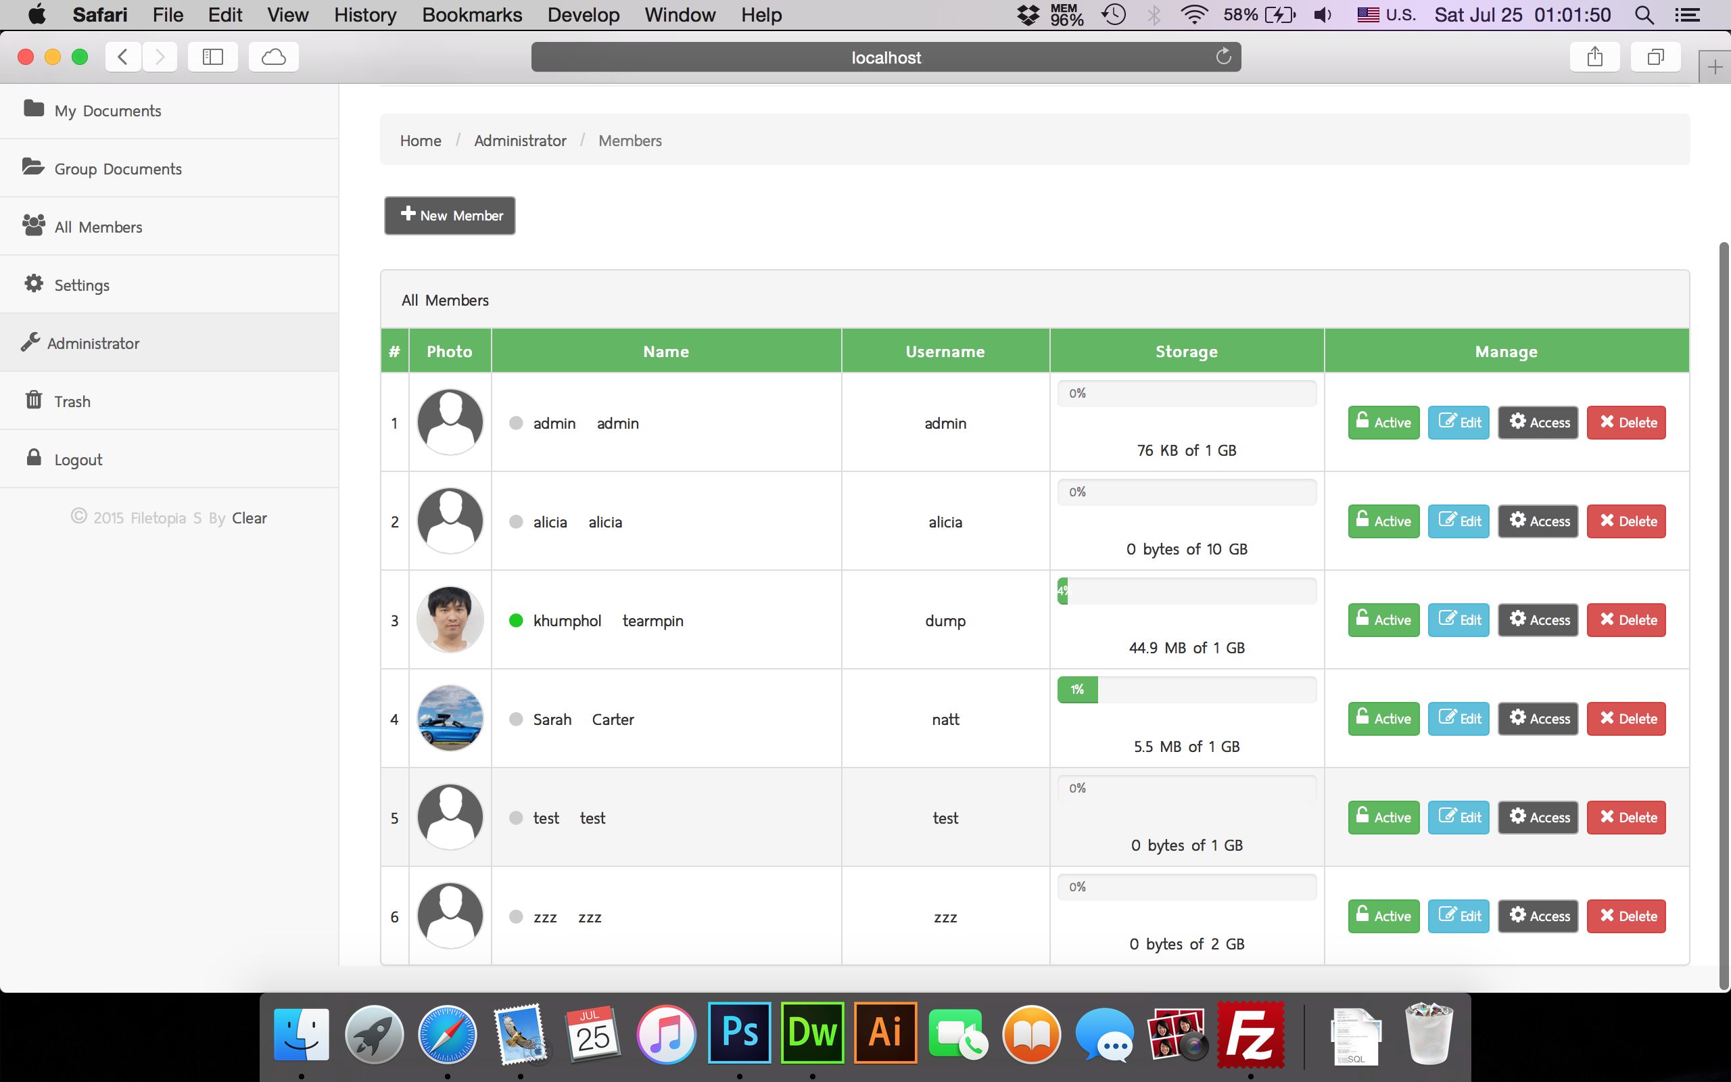This screenshot has height=1082, width=1731.
Task: Open Access settings for admin user
Action: (x=1538, y=422)
